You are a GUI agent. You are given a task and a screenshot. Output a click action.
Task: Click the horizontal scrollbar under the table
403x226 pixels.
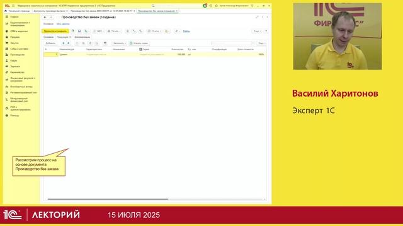pyautogui.click(x=108, y=199)
